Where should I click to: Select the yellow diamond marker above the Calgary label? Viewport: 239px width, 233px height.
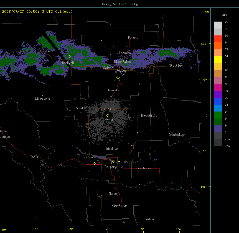click(x=112, y=163)
